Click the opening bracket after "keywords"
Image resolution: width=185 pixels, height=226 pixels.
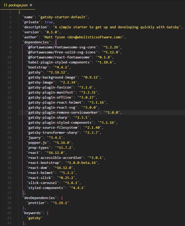(x=48, y=213)
